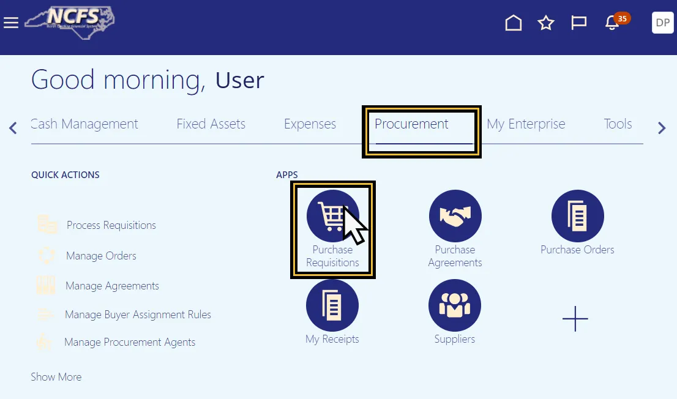Switch to My Enterprise tab
The height and width of the screenshot is (399, 677).
(525, 124)
